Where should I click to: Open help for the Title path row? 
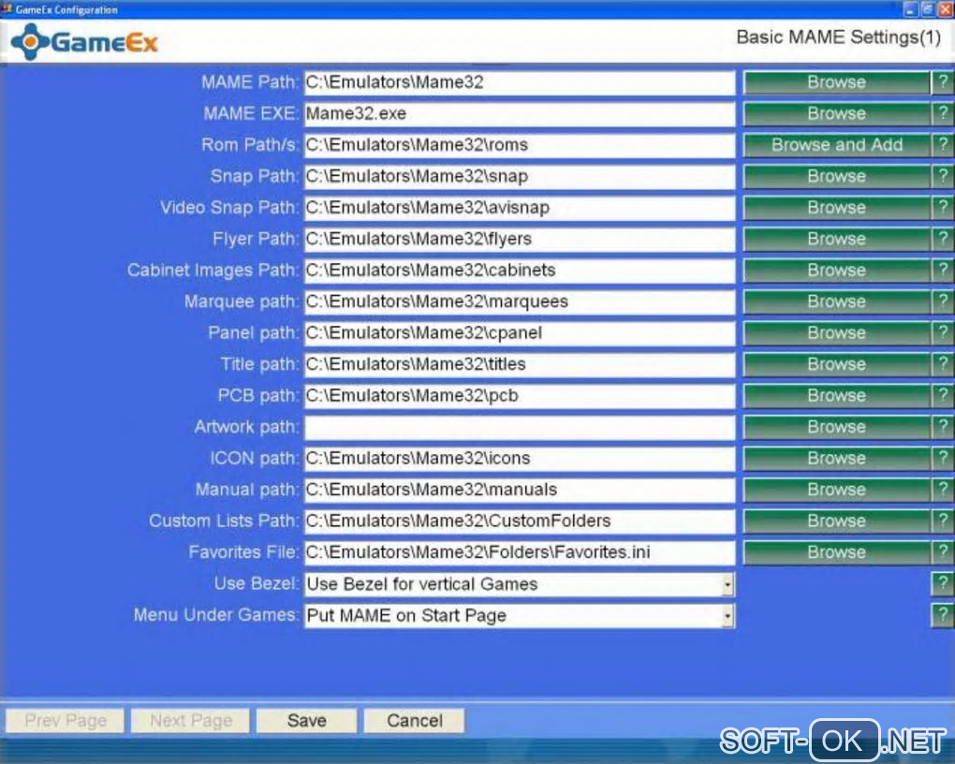[943, 364]
